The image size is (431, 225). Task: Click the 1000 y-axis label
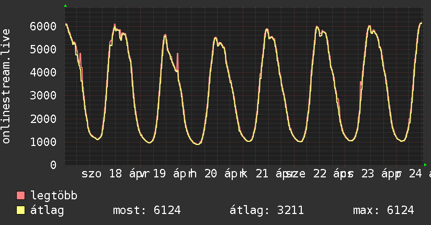[x=43, y=142]
